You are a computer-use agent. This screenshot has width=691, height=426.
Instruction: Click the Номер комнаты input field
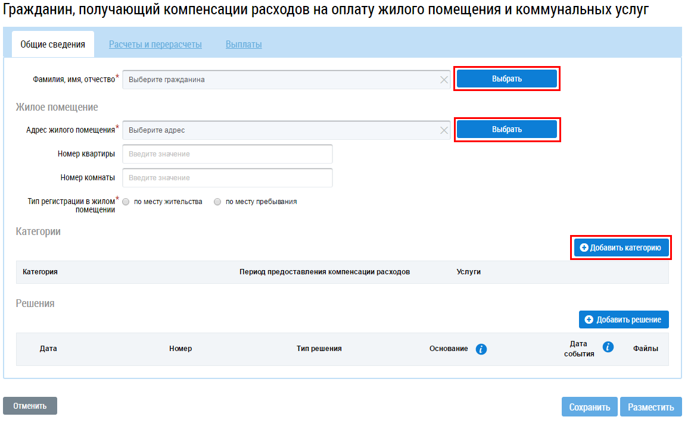point(227,178)
